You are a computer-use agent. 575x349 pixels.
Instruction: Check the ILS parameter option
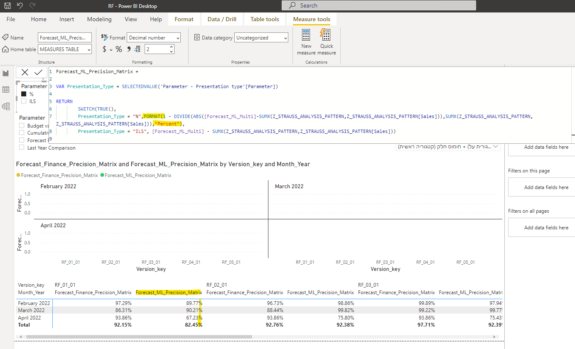24,101
